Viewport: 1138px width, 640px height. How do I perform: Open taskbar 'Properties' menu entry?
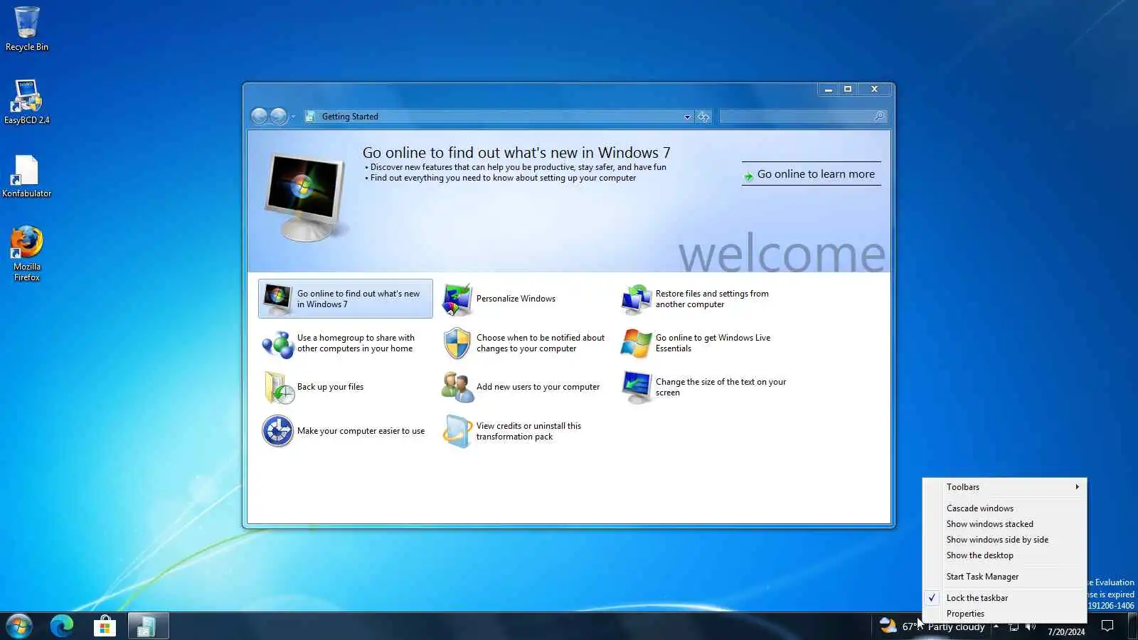[1004, 614]
